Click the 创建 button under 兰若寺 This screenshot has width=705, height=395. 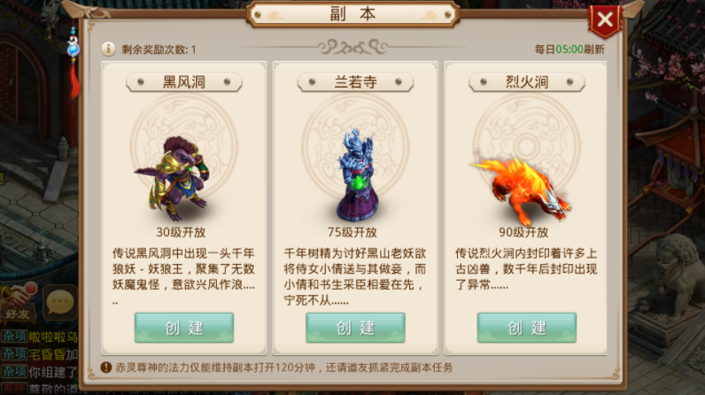(x=355, y=328)
